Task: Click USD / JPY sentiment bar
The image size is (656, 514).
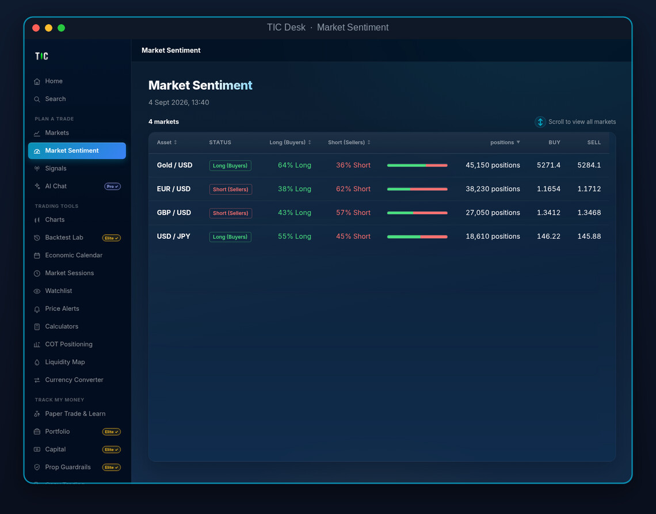Action: [x=417, y=237]
